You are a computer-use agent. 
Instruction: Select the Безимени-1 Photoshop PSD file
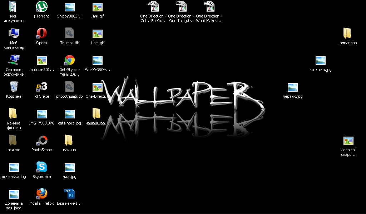tap(70, 194)
